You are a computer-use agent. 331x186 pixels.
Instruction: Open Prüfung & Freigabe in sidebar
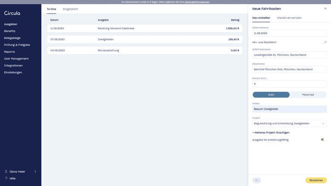(x=17, y=45)
